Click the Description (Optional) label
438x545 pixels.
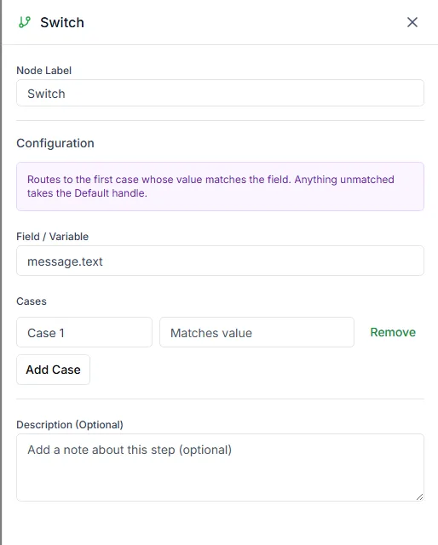(70, 425)
